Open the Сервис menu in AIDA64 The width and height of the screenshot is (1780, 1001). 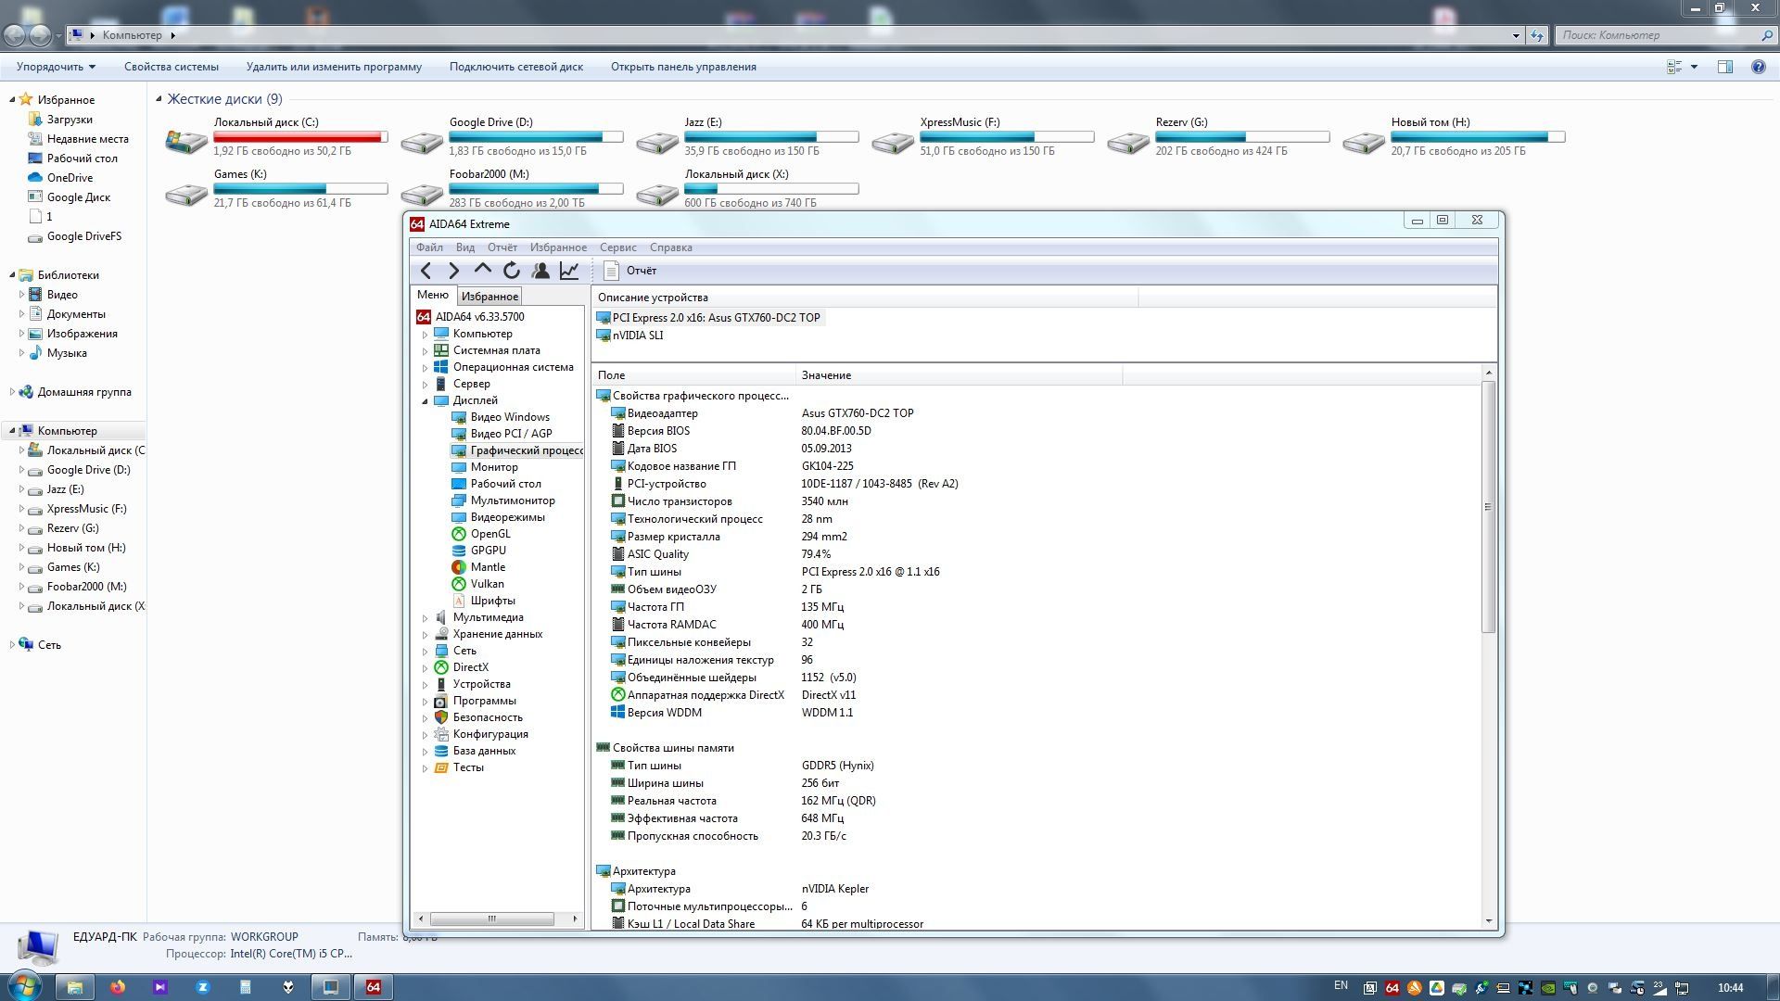617,247
